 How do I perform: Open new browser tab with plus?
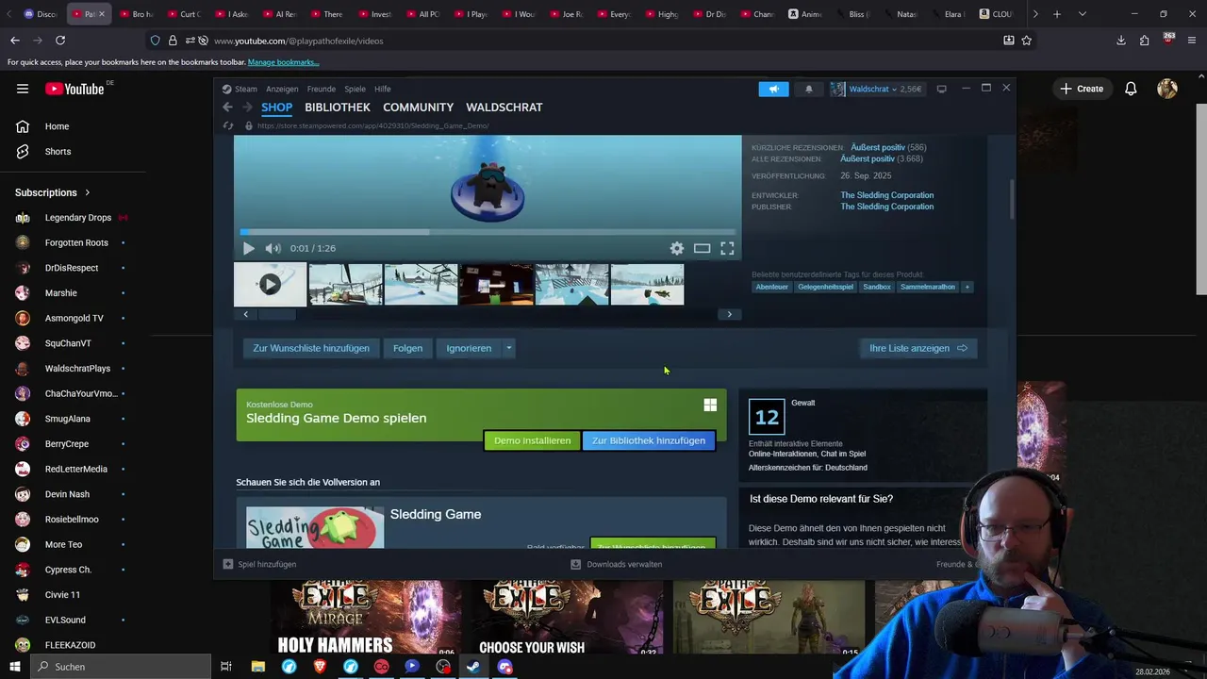pyautogui.click(x=1057, y=14)
